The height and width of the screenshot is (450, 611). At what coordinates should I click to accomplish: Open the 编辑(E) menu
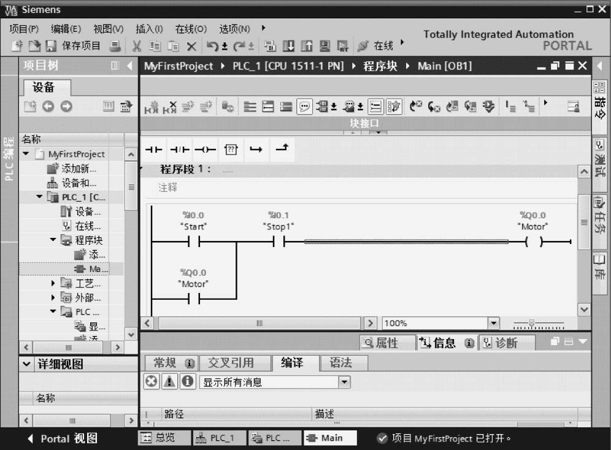[x=66, y=29]
